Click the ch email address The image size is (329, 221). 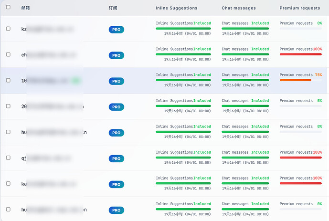[x=49, y=55]
